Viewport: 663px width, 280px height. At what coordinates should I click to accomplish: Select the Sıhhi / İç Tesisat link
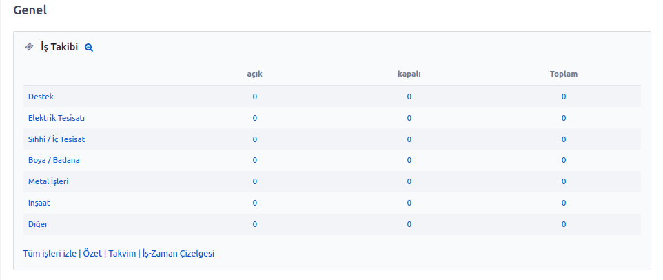point(57,139)
